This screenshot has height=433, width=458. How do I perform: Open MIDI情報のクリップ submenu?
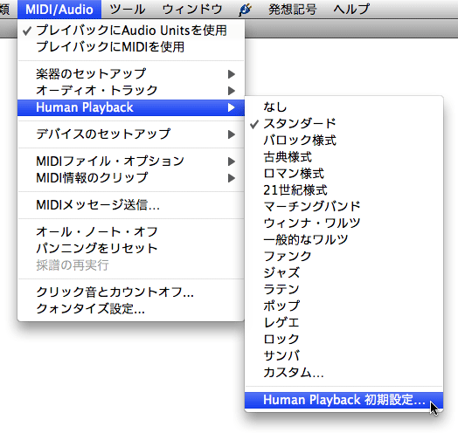pos(131,178)
